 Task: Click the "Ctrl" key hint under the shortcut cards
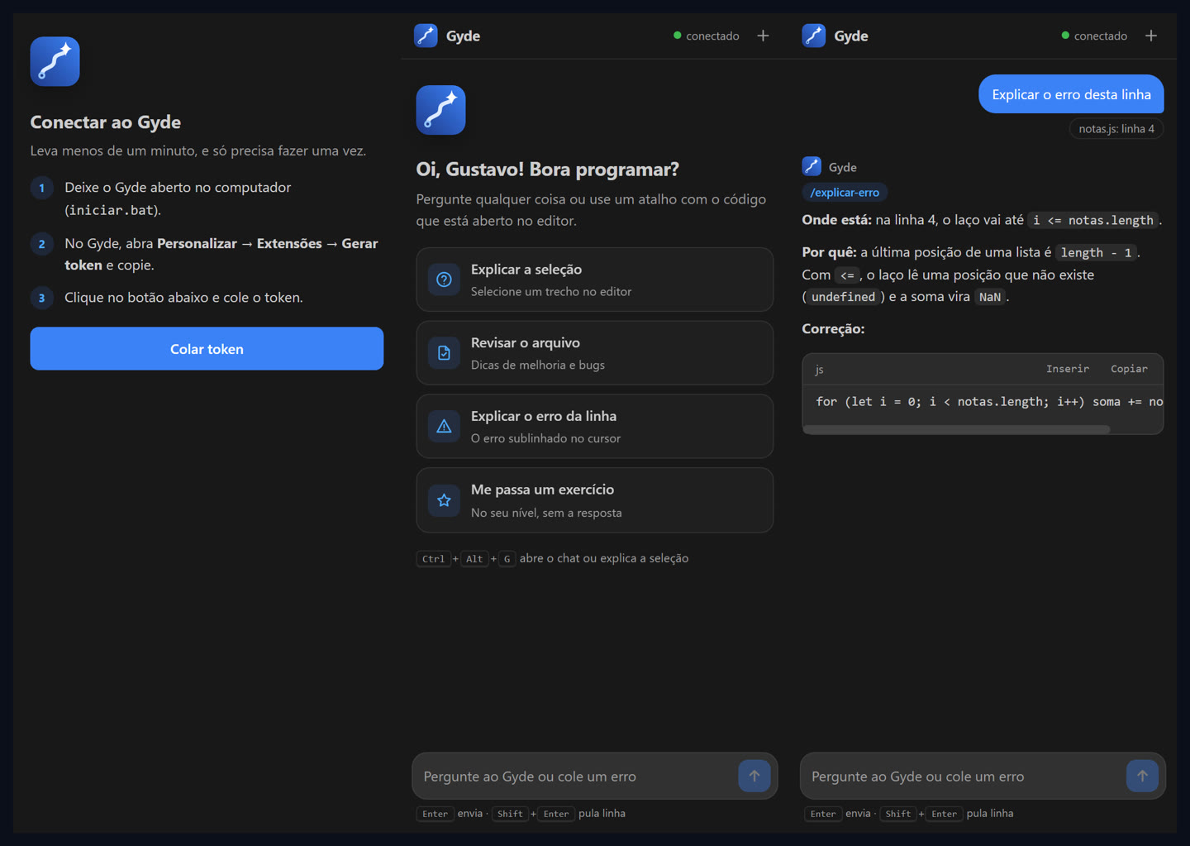pos(433,559)
